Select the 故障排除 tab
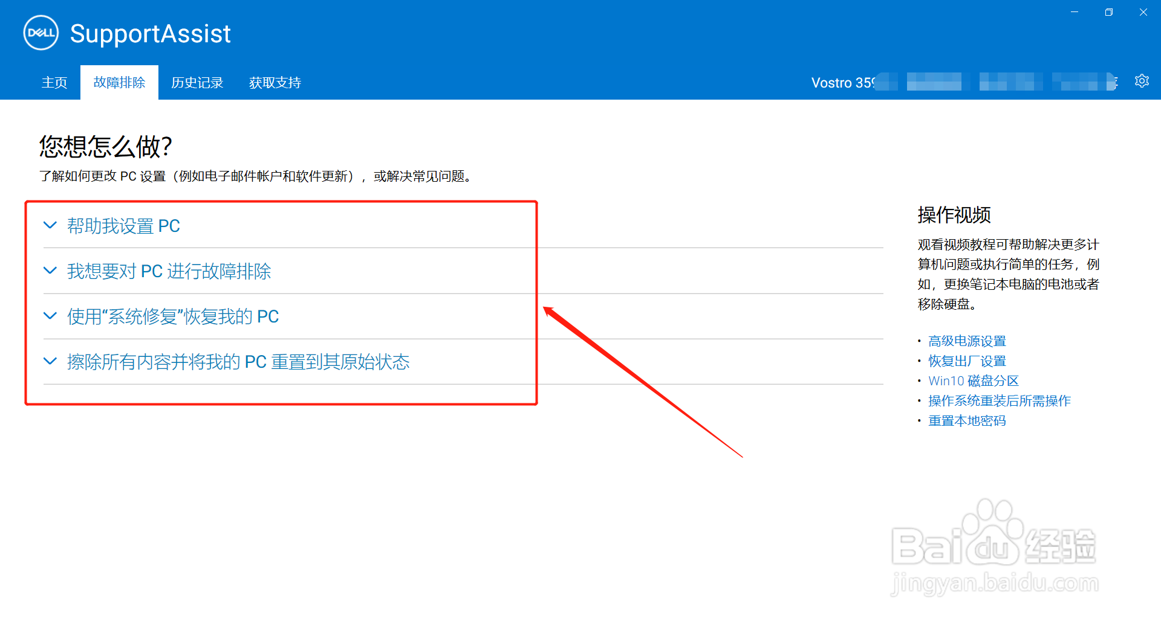 click(119, 82)
